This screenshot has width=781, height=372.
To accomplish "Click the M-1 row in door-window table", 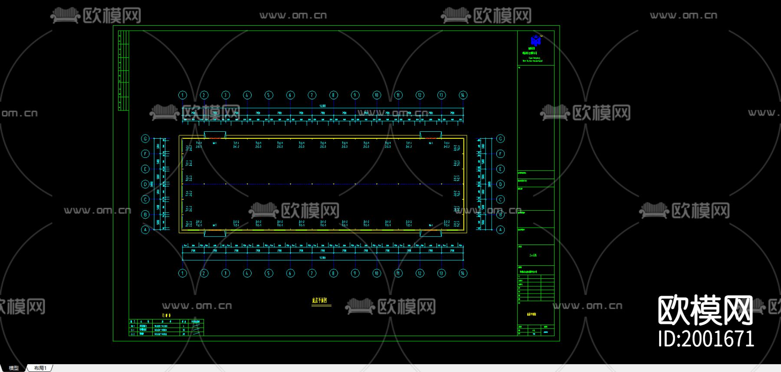I will click(x=166, y=326).
